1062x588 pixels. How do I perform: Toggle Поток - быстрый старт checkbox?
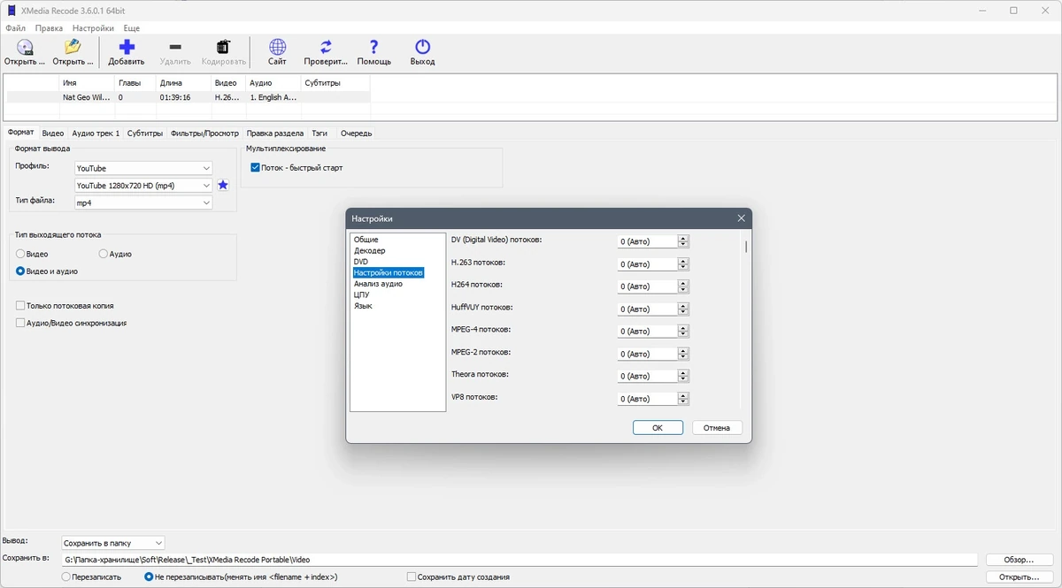256,167
